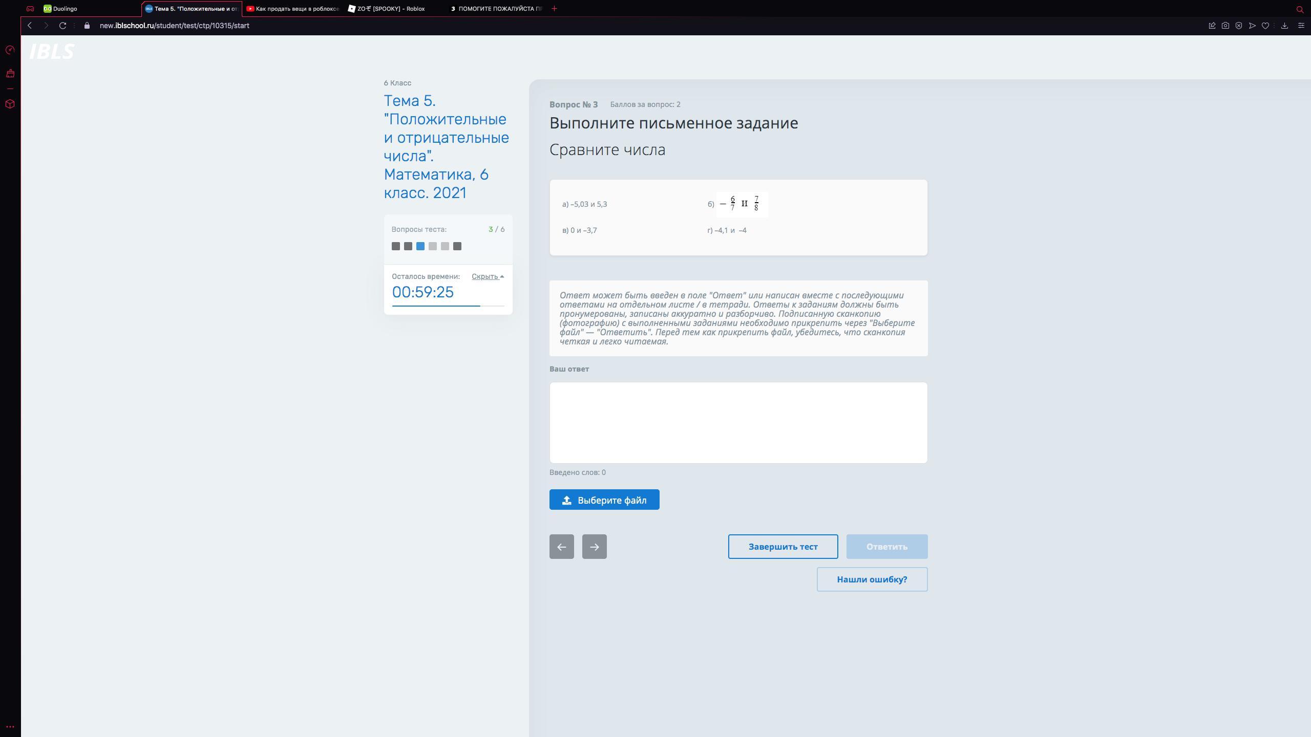Open the sidebar three-dots setup menu

[10, 726]
